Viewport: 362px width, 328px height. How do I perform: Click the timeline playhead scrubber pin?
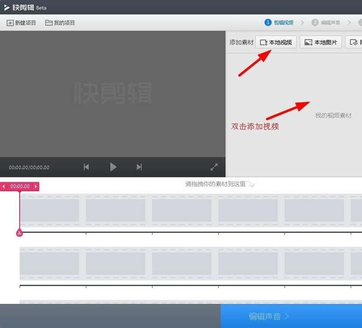click(19, 233)
